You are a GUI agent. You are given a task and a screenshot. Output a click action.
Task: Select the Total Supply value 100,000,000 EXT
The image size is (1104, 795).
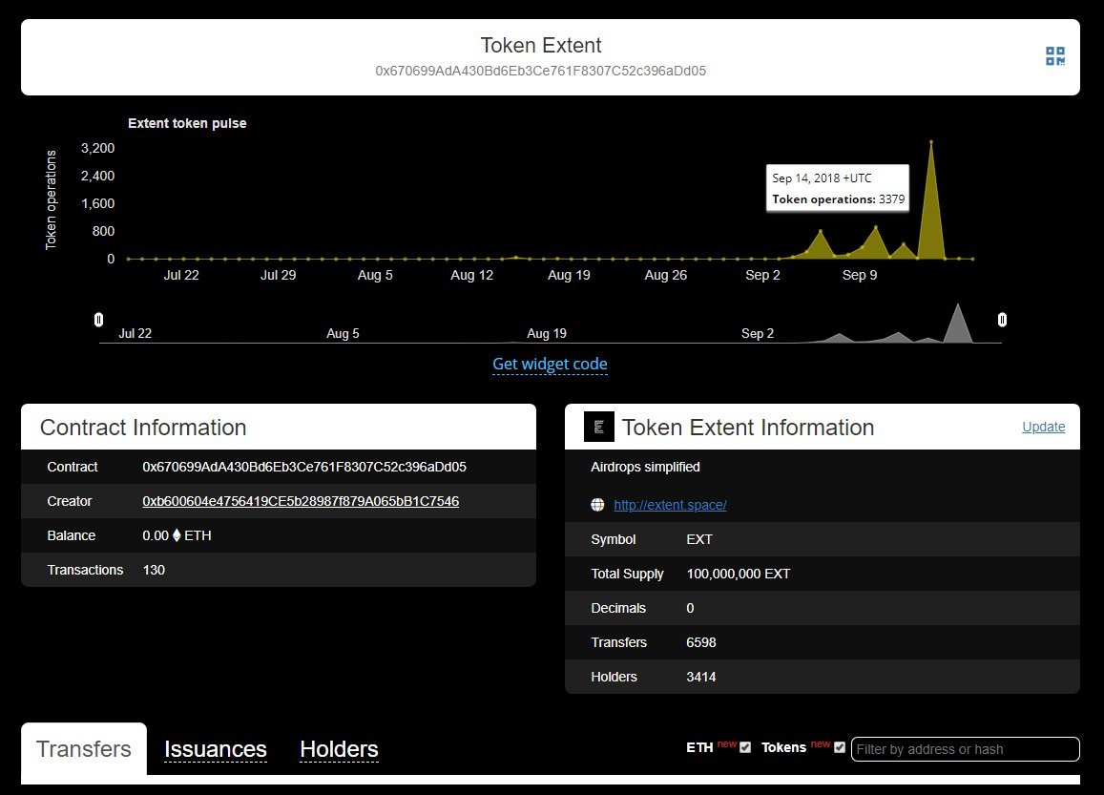pos(739,574)
